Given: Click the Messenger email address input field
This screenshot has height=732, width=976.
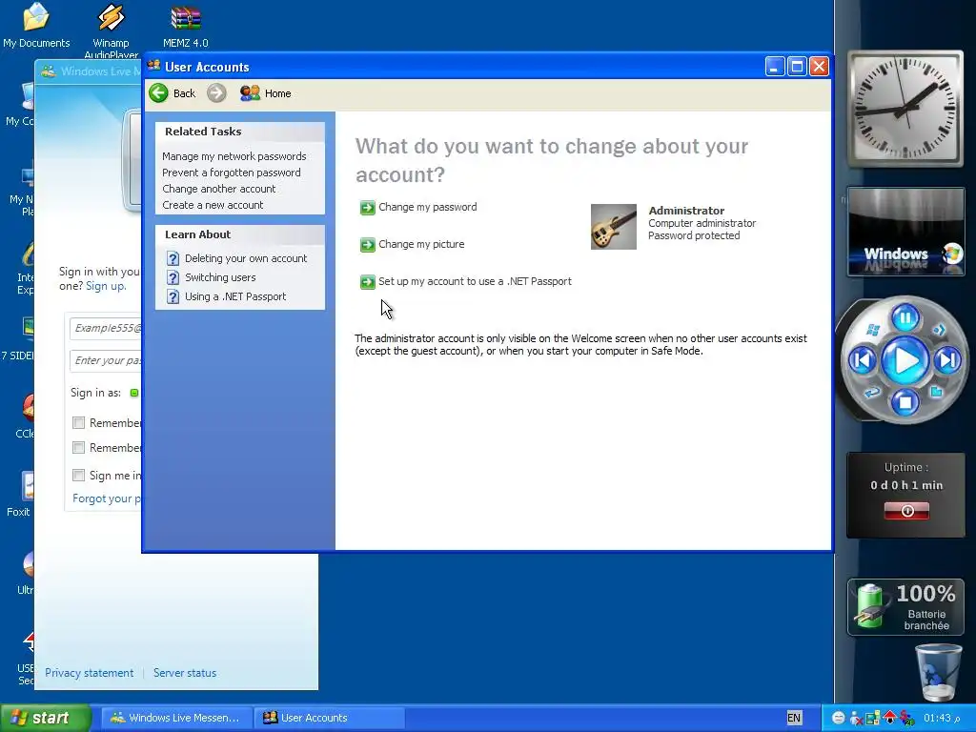Looking at the screenshot, I should point(106,328).
